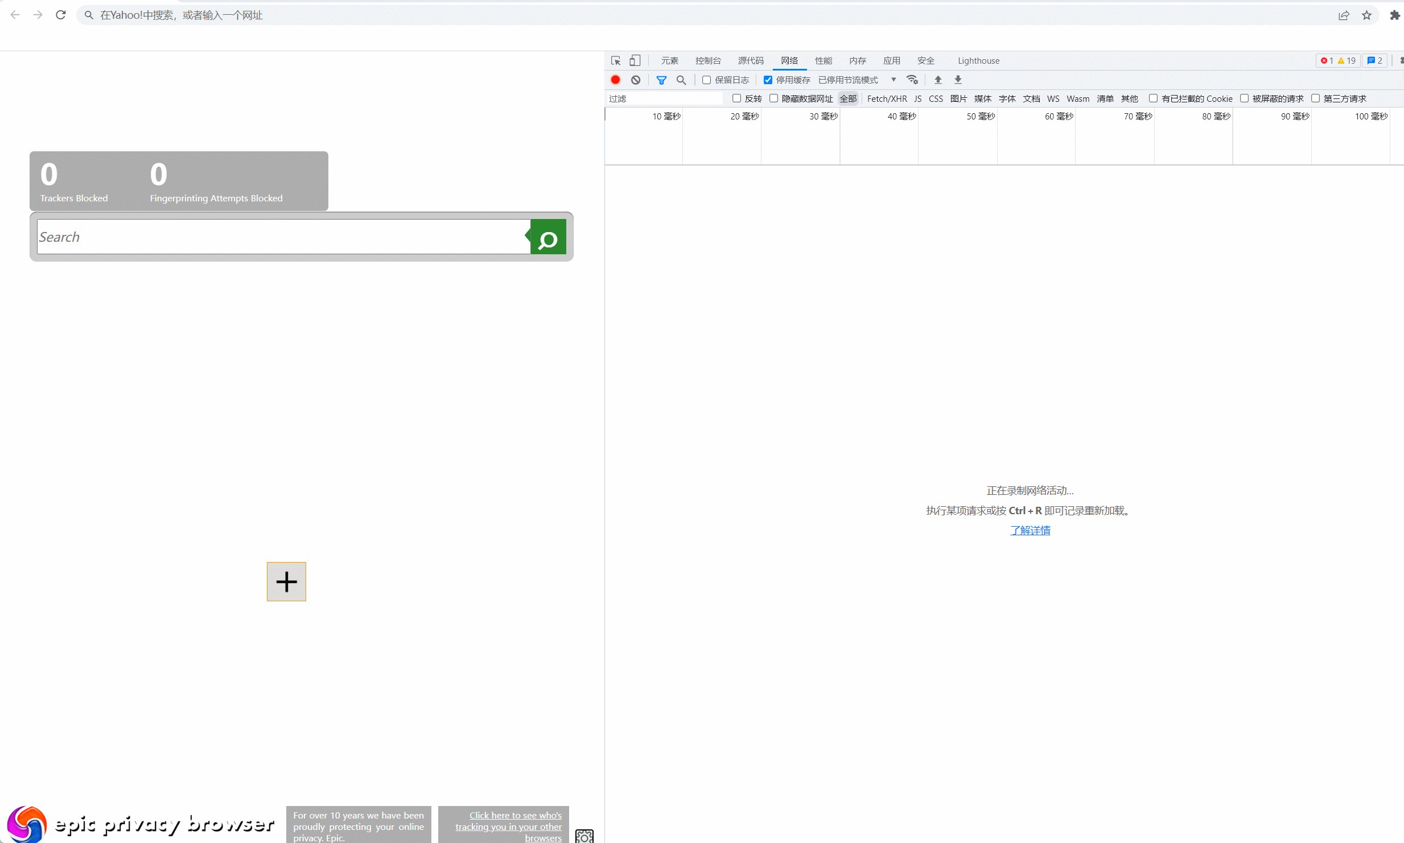Screen dimensions: 1404x843
Task: Toggle the device toolbar icon
Action: coord(635,60)
